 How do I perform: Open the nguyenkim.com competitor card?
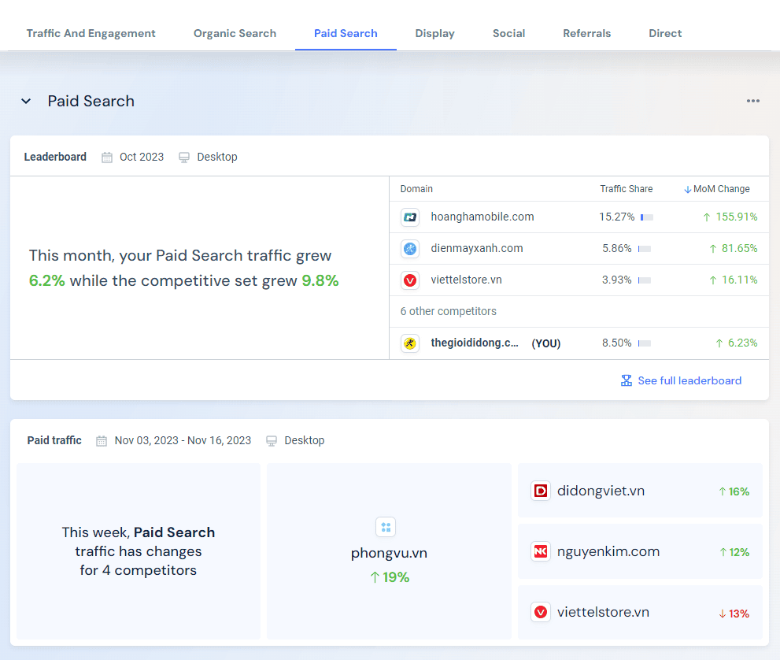point(640,551)
